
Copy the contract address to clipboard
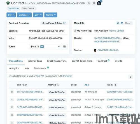tap(88, 3)
